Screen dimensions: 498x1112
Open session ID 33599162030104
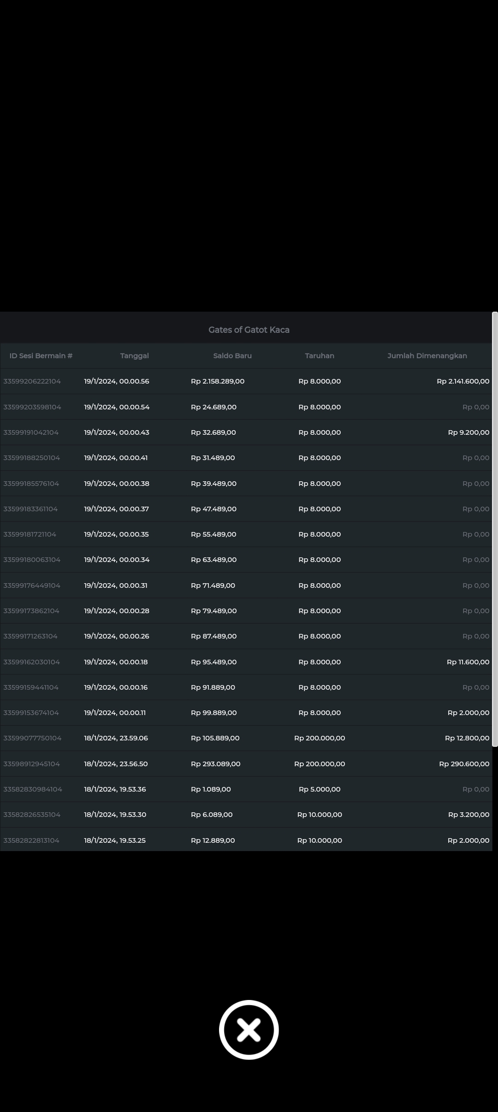[32, 662]
